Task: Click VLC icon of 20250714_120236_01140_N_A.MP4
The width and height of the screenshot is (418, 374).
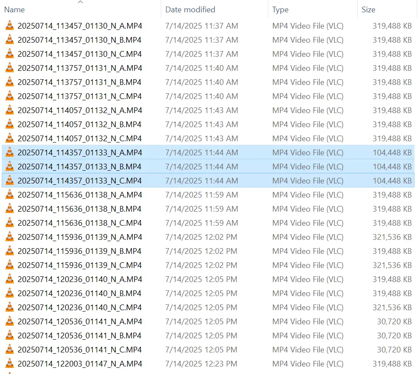Action: 10,279
